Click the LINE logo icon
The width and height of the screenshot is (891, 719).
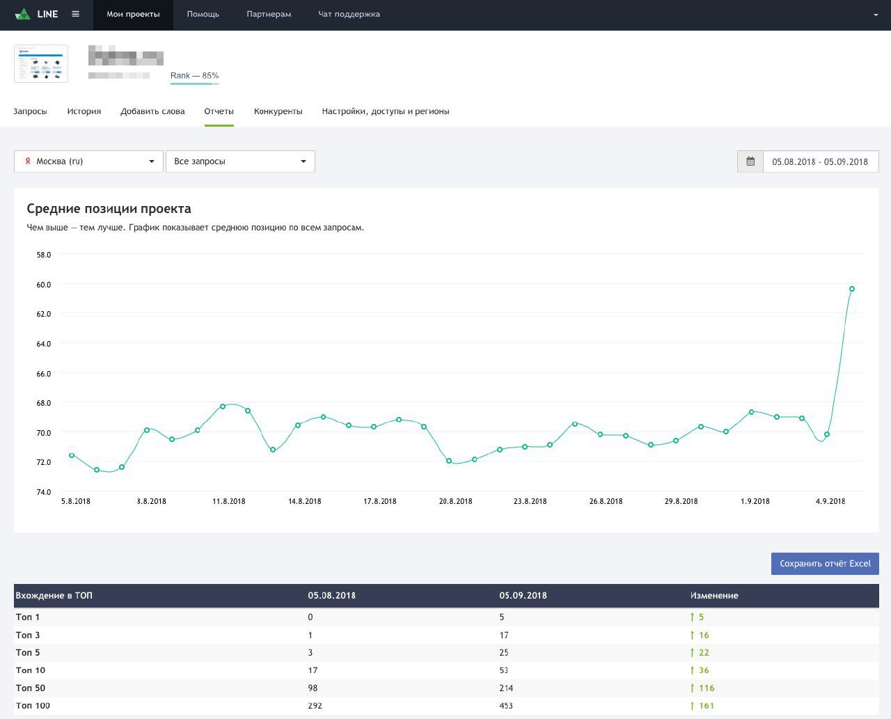[x=23, y=15]
